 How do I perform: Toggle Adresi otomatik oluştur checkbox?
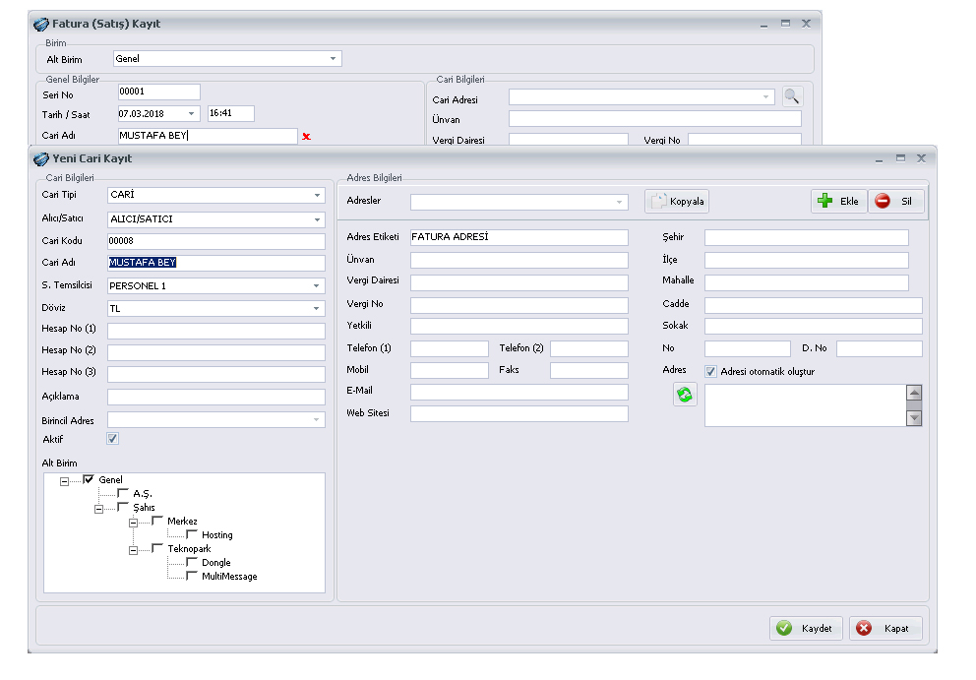710,372
